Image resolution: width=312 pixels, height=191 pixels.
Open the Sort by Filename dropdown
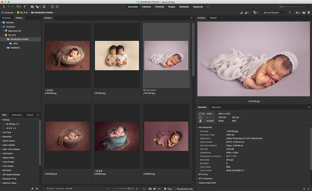tap(274, 12)
